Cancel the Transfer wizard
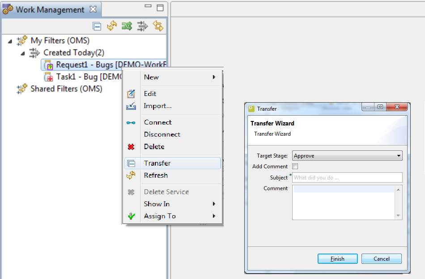Image resolution: width=425 pixels, height=279 pixels. (381, 259)
